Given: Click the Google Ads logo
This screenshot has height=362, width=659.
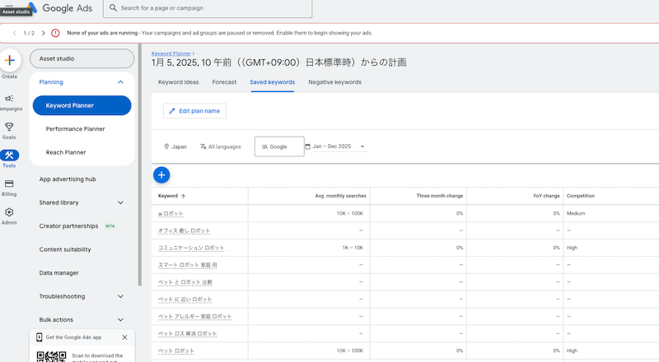Looking at the screenshot, I should click(59, 7).
